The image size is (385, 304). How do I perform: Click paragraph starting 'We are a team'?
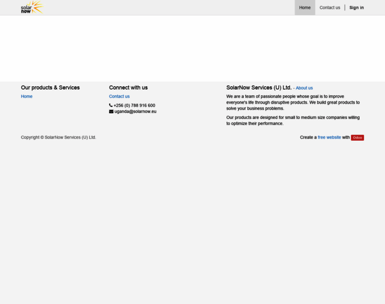(293, 102)
